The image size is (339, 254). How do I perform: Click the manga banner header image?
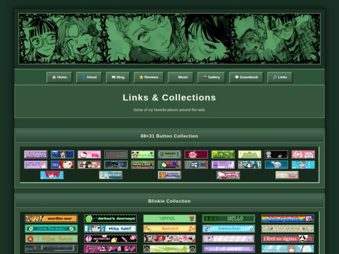[169, 39]
